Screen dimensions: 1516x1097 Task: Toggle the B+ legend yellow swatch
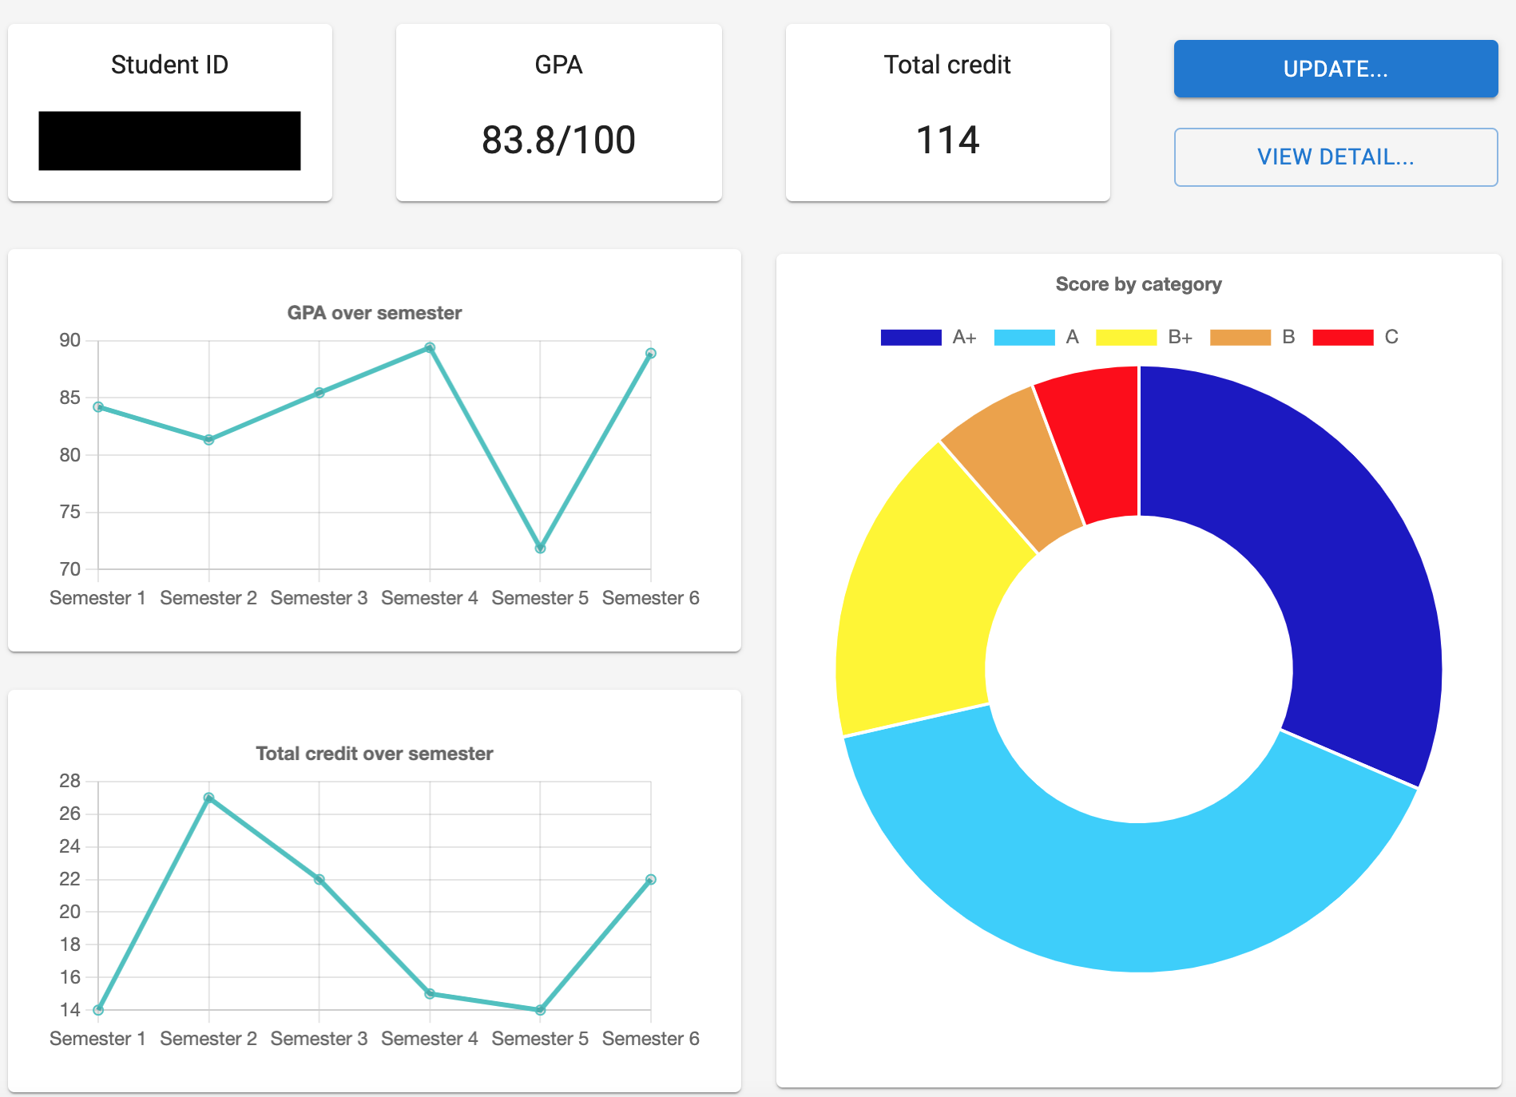1126,337
